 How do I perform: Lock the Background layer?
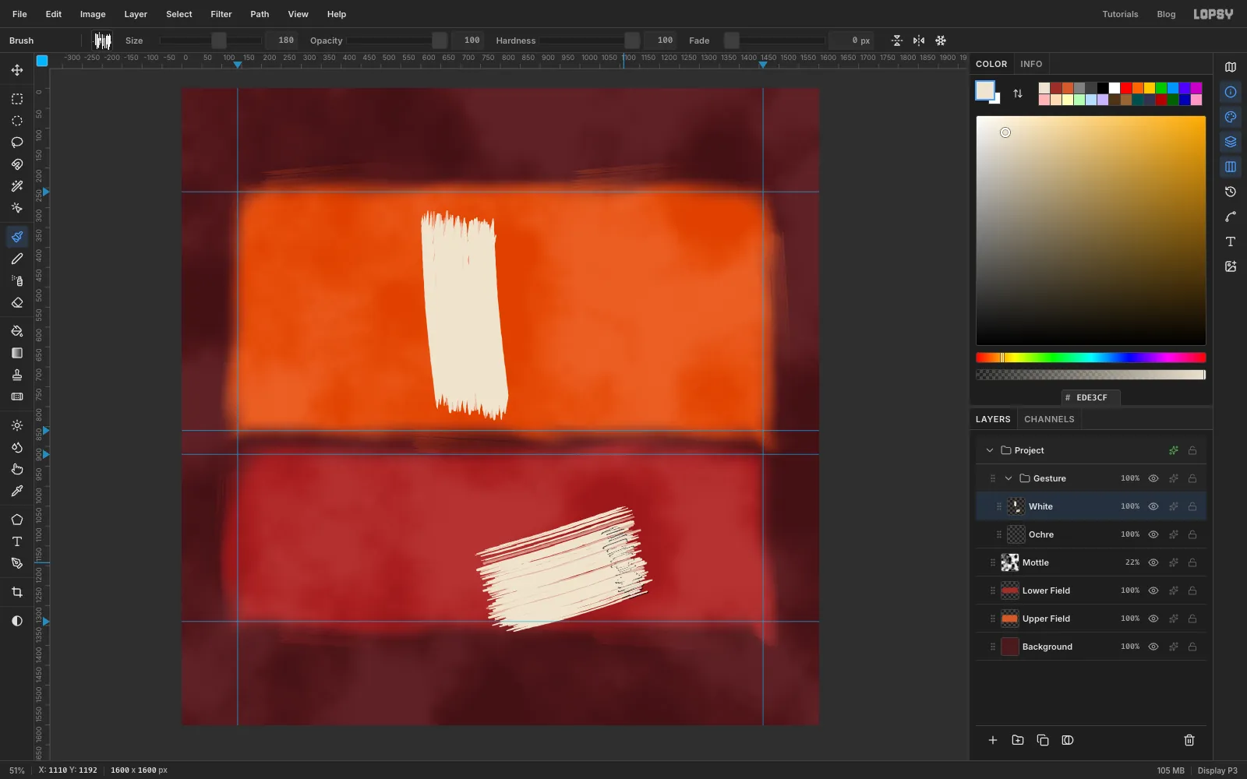tap(1192, 647)
